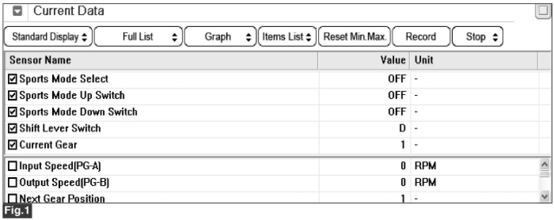Click the square window icon at top right
The height and width of the screenshot is (220, 554).
[x=543, y=11]
